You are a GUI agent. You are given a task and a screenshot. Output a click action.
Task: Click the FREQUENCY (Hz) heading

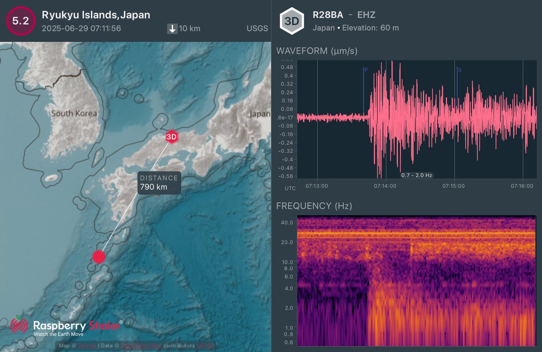coord(314,206)
